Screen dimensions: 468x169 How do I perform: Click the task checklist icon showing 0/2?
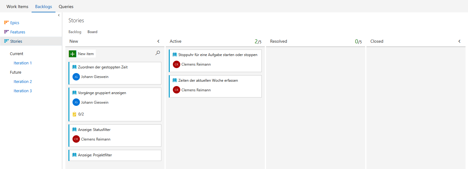(74, 114)
